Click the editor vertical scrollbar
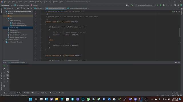The height and width of the screenshot is (102, 183). pyautogui.click(x=180, y=32)
